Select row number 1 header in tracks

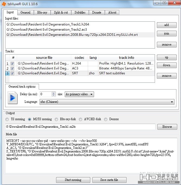pos(7,63)
